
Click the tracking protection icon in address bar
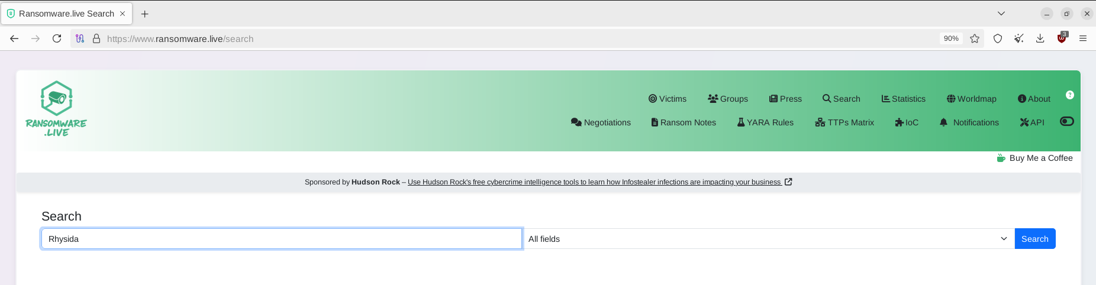[x=80, y=38]
